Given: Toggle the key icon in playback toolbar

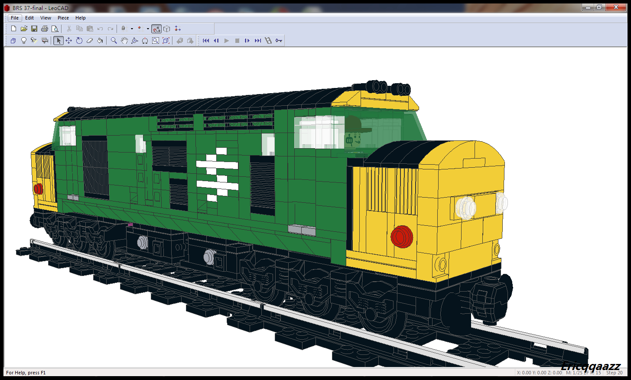Looking at the screenshot, I should point(279,41).
